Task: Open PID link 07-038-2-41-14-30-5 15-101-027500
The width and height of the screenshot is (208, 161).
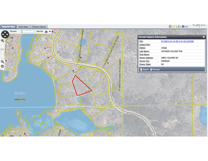Action: pyautogui.click(x=177, y=41)
